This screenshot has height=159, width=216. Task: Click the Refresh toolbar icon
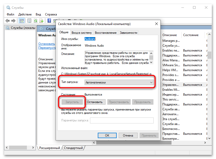tap(35, 21)
